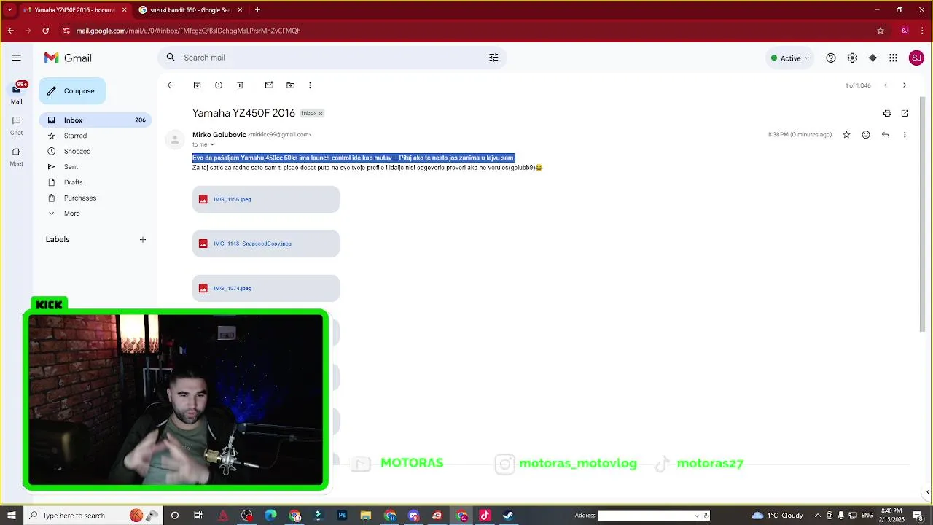Switch to Chat in the left rail

pyautogui.click(x=16, y=125)
